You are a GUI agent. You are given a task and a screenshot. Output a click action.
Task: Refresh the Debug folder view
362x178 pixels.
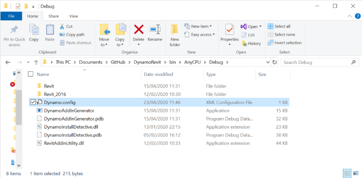point(274,62)
